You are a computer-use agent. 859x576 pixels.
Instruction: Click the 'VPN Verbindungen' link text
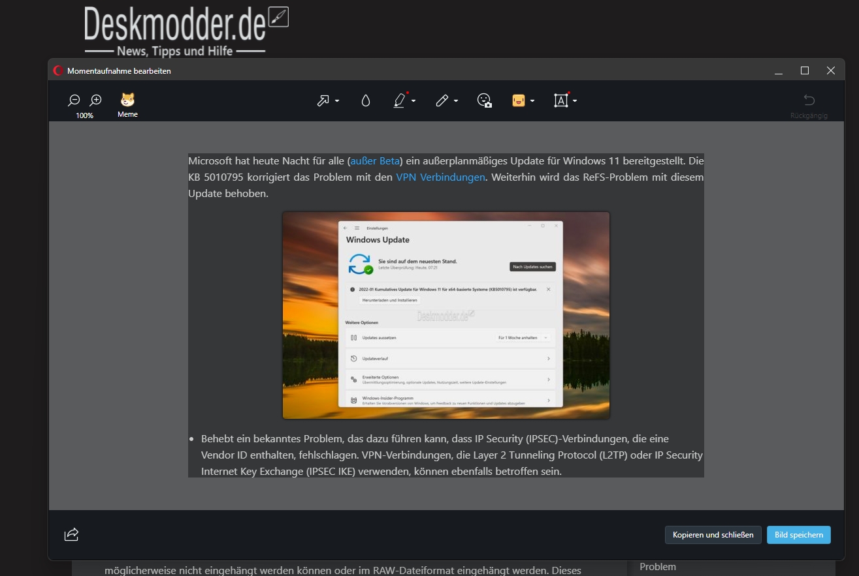(440, 177)
